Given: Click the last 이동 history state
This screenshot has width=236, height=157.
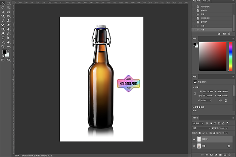Looking at the screenshot, I should pyautogui.click(x=204, y=29).
